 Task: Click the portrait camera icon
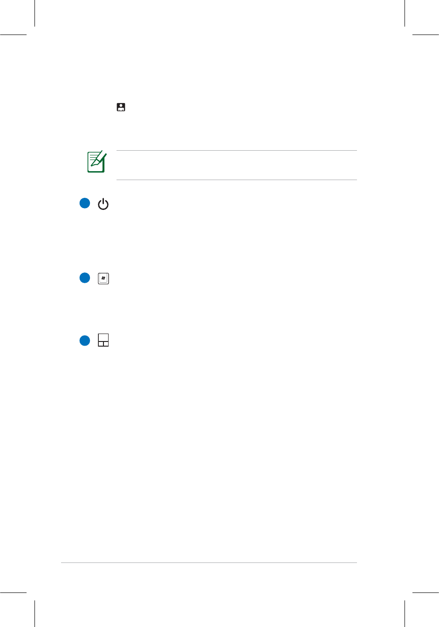[121, 107]
